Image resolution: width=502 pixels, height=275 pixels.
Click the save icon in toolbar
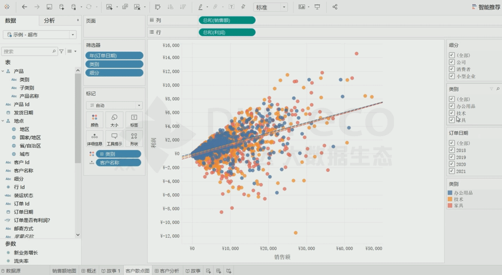49,7
